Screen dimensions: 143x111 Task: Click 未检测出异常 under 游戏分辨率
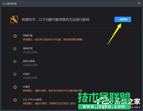(x=31, y=65)
